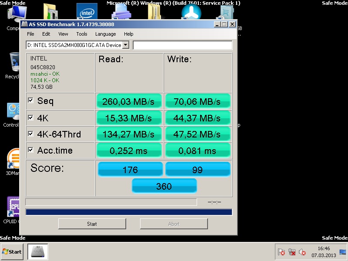Image resolution: width=348 pixels, height=261 pixels.
Task: Open the Tools menu
Action: [82, 34]
